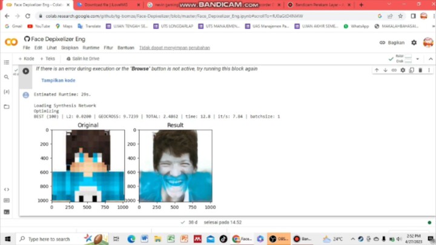
Task: Open Microsoft Word from the taskbar
Action: click(x=144, y=239)
